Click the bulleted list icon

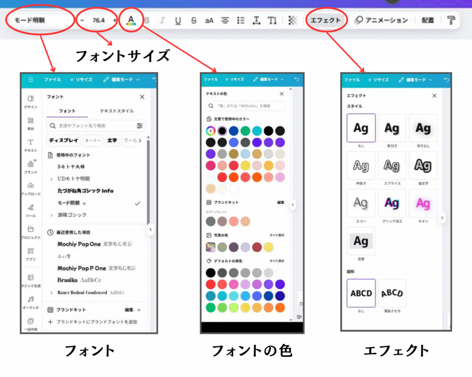(x=240, y=20)
